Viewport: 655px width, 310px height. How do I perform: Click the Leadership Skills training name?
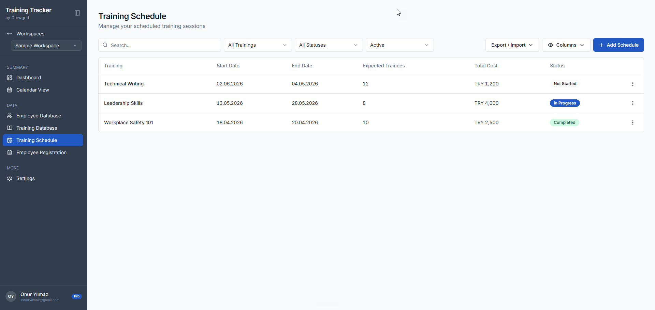pos(123,103)
